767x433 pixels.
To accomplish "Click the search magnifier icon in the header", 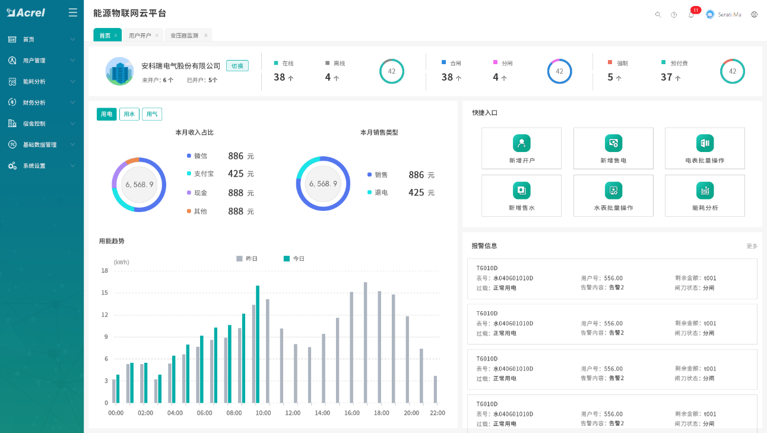I will [658, 14].
